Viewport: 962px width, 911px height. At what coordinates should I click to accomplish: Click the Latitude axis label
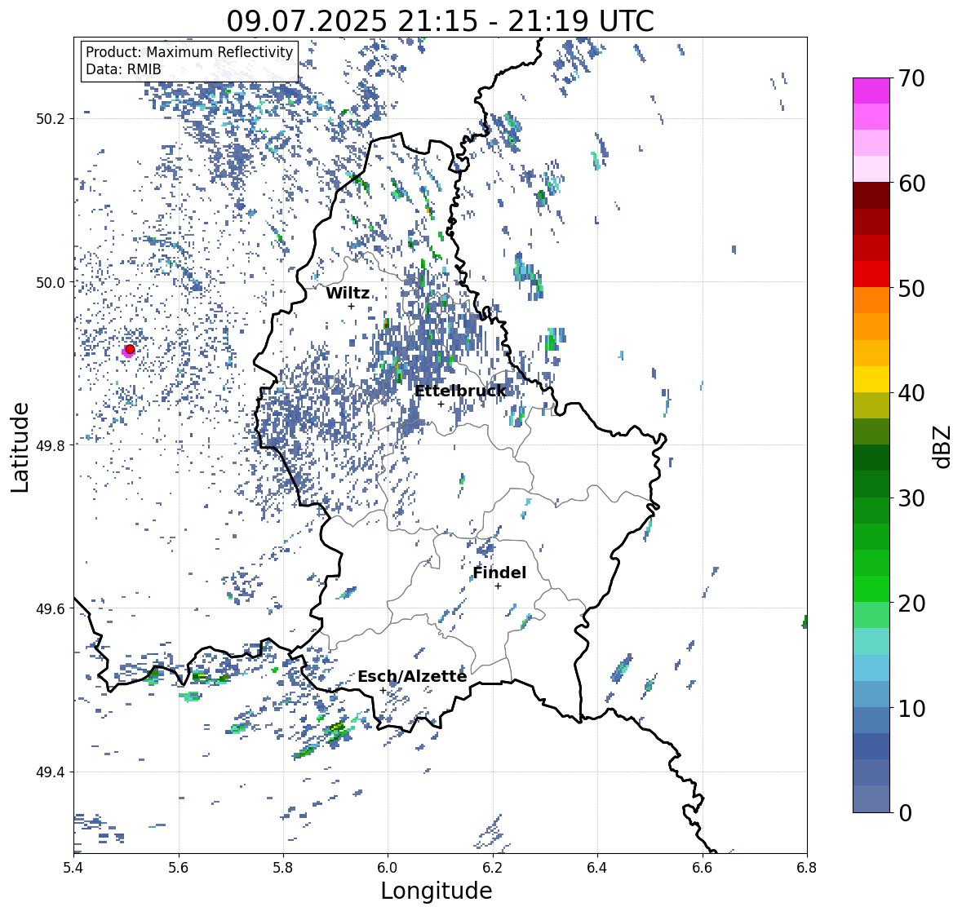point(20,447)
